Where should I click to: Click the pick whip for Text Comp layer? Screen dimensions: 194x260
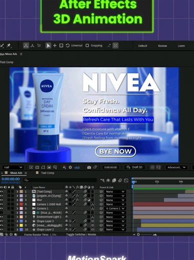pos(101,191)
